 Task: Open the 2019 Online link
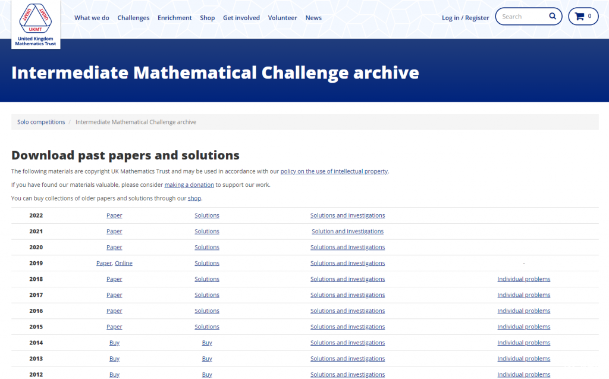click(x=124, y=263)
